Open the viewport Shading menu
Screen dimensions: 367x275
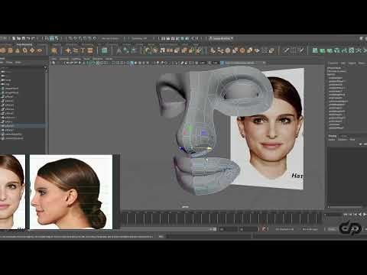coord(64,59)
